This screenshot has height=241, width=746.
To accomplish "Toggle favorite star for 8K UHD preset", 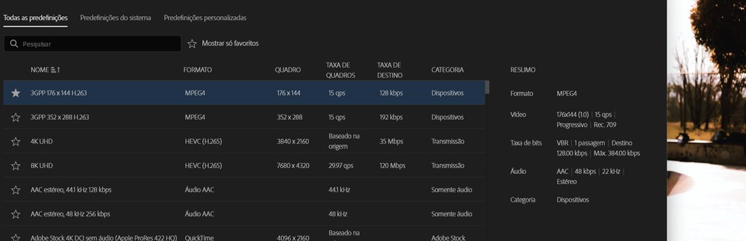I will [x=16, y=165].
